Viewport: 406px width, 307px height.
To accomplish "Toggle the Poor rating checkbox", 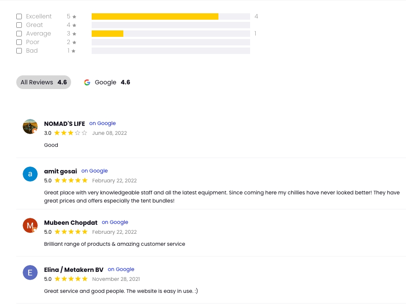I will click(19, 42).
